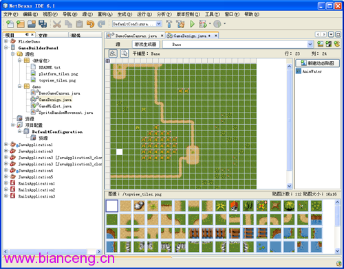Select the red-roof house tile
The image size is (344, 269).
pos(235,206)
